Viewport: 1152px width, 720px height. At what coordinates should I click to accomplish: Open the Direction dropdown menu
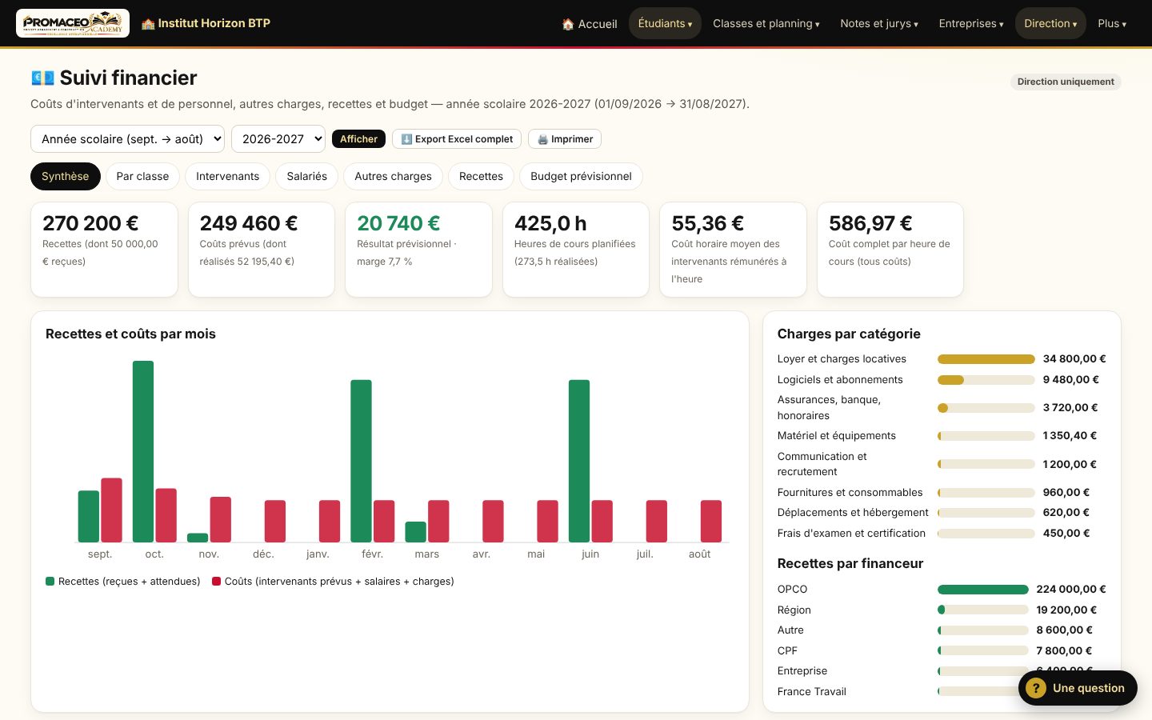click(1050, 23)
